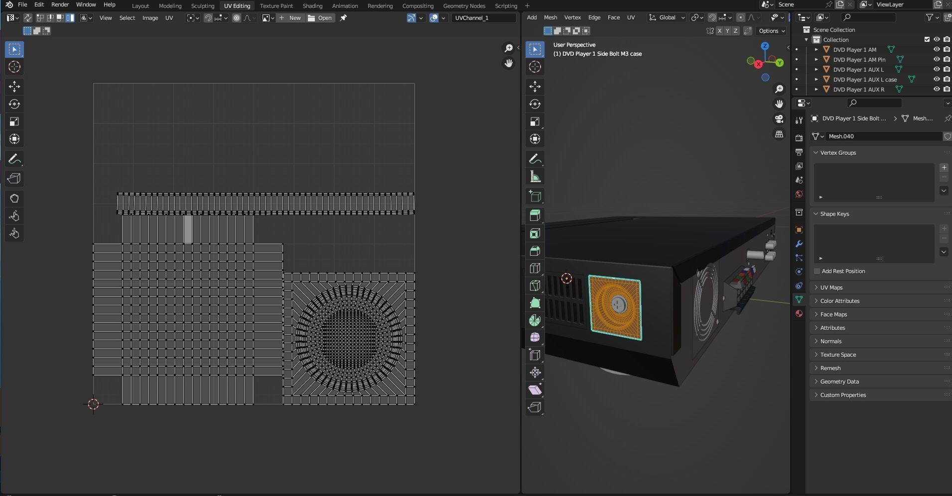Screen dimensions: 952x496
Task: Select the Inset Faces tool
Action: [535, 233]
